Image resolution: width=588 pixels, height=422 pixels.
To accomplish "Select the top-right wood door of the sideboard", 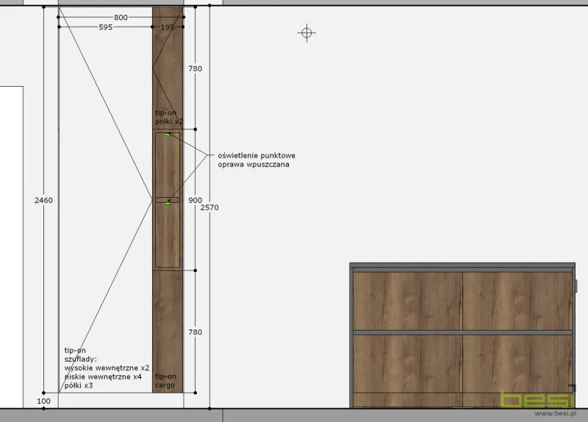I will (x=517, y=301).
